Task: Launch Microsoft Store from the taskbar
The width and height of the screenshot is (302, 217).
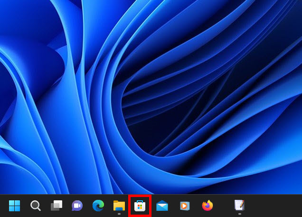Action: click(140, 206)
